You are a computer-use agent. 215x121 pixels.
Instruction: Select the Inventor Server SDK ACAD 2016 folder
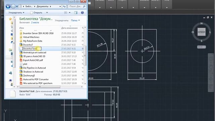click(38, 33)
